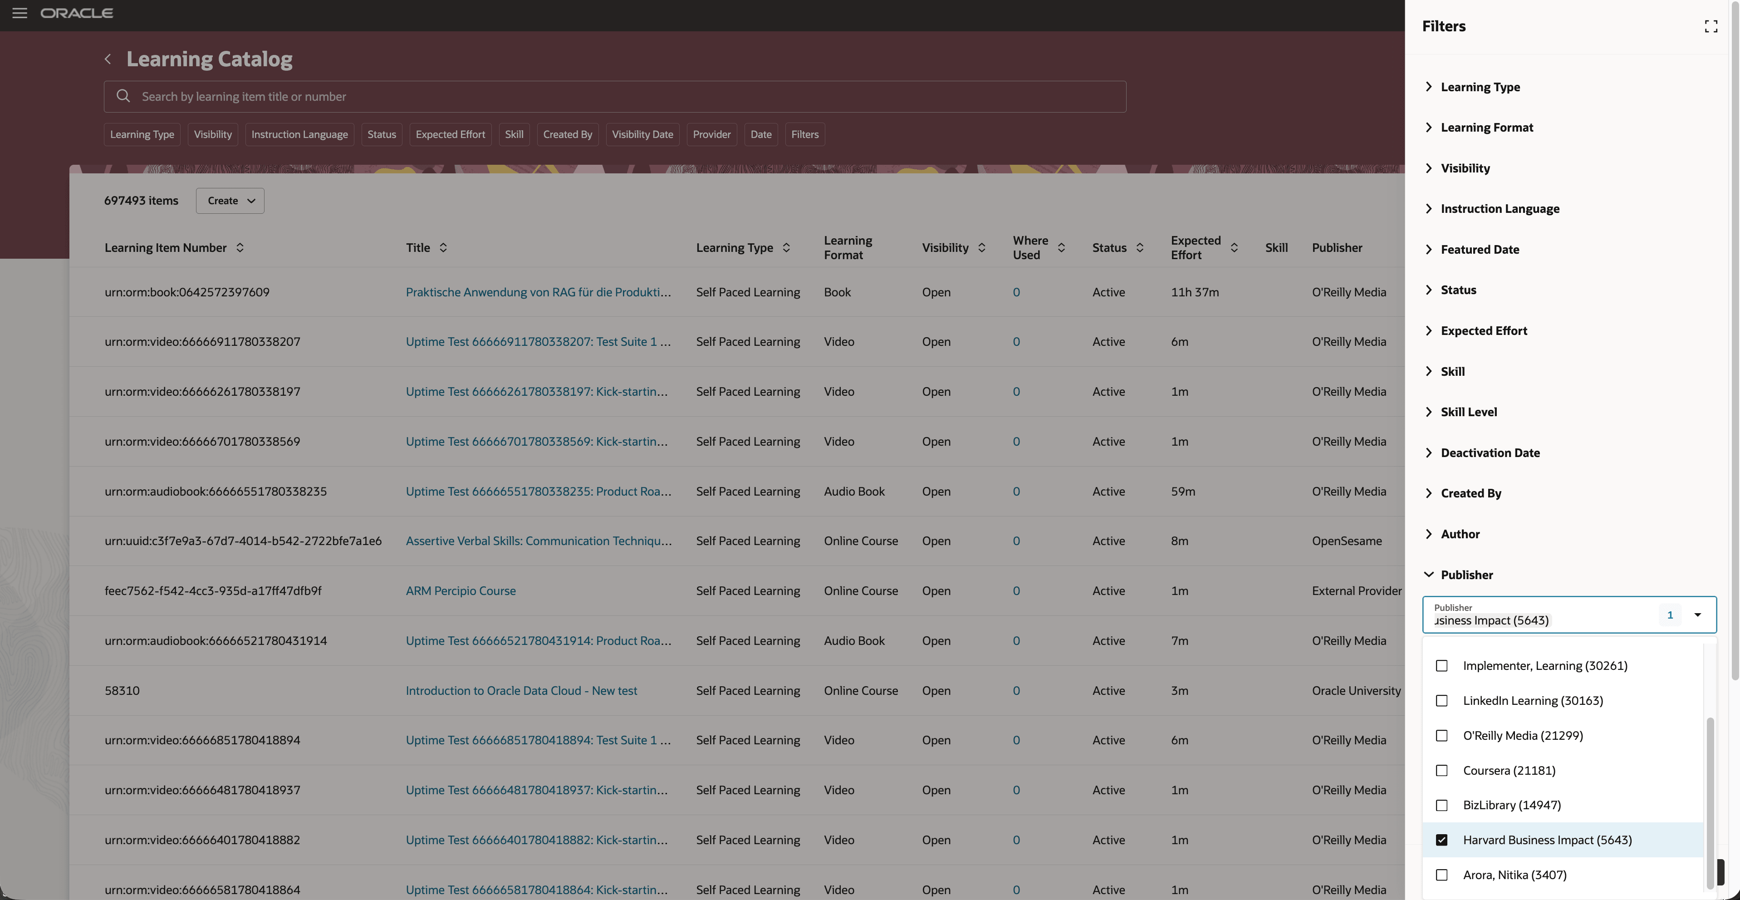The height and width of the screenshot is (900, 1740).
Task: Uncheck Harvard Business Impact publisher option
Action: 1441,840
